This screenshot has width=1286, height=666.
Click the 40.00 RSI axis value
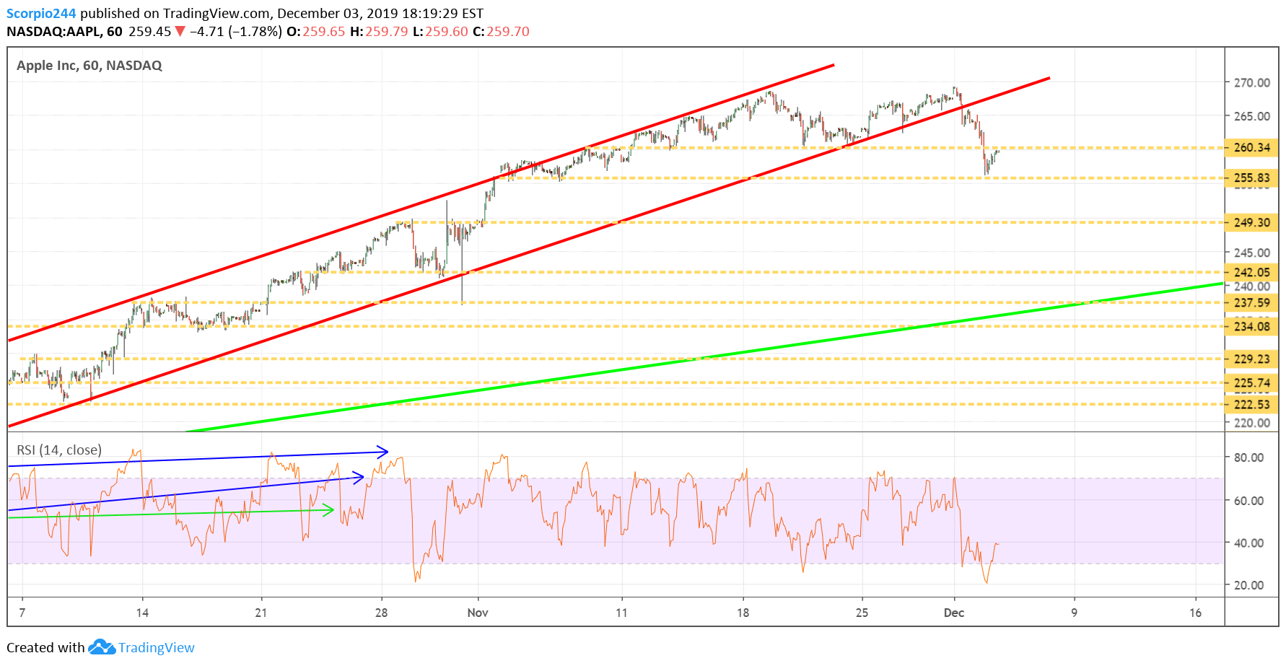pos(1248,543)
